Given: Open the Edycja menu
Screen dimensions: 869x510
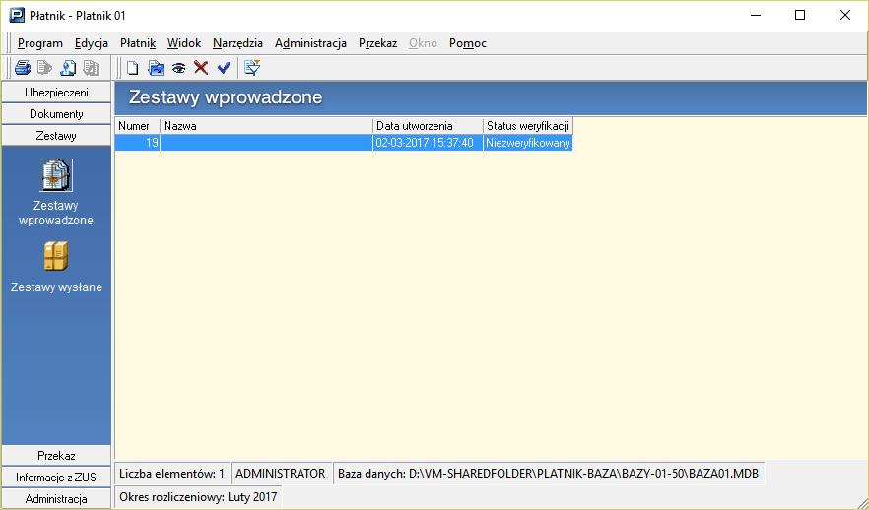Looking at the screenshot, I should coord(92,43).
